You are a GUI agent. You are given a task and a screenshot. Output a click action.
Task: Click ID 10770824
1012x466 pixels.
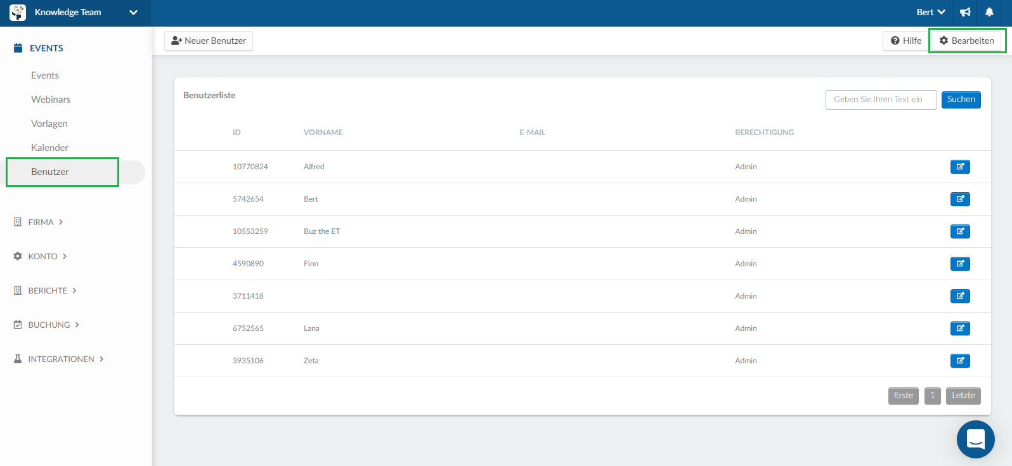(250, 167)
